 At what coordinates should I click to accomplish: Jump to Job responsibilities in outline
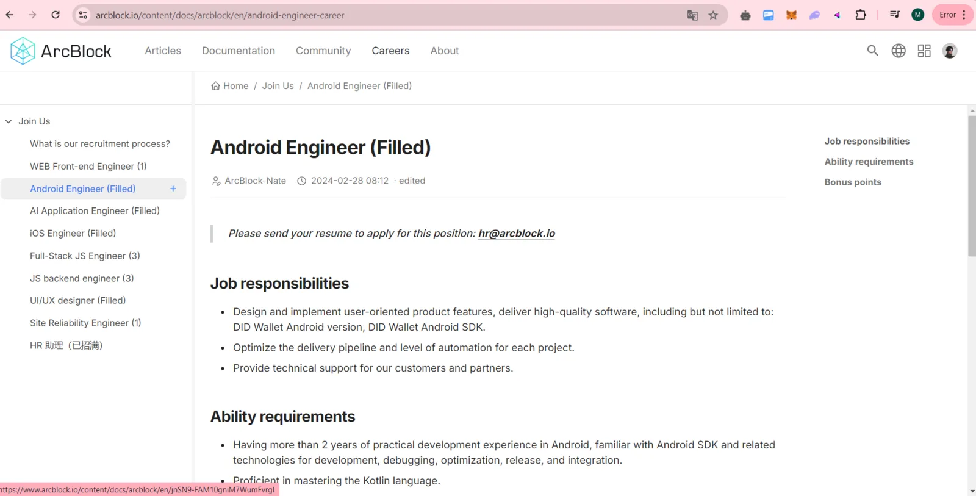(867, 141)
